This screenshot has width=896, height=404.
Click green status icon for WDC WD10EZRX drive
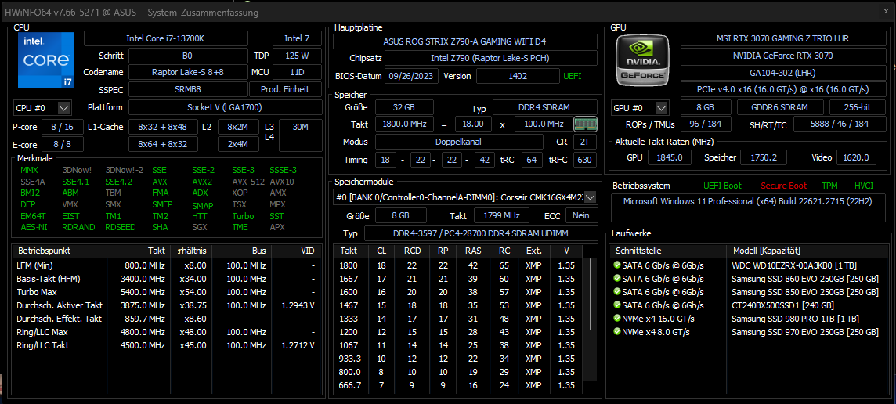click(x=616, y=265)
